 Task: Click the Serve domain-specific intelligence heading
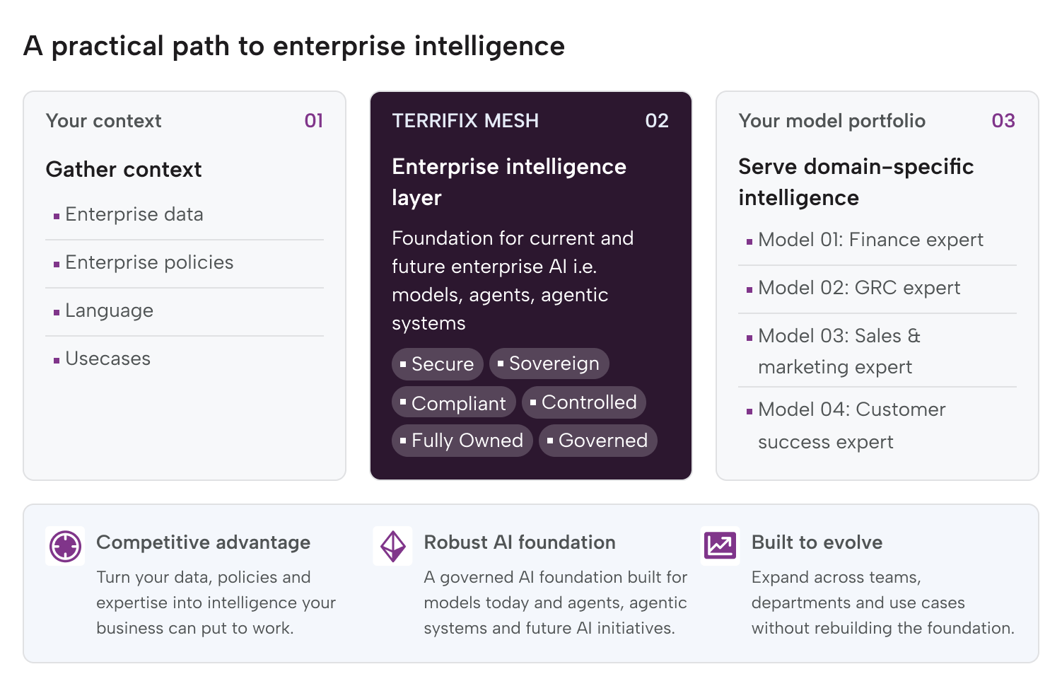856,182
